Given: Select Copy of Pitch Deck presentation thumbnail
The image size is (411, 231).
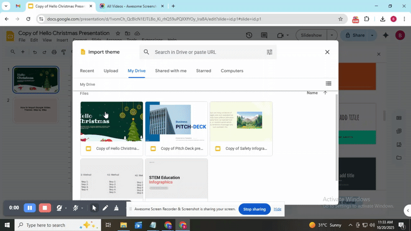Looking at the screenshot, I should tap(176, 122).
